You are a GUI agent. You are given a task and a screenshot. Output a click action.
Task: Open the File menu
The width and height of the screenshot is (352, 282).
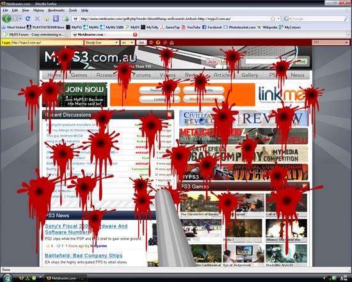pos(5,10)
